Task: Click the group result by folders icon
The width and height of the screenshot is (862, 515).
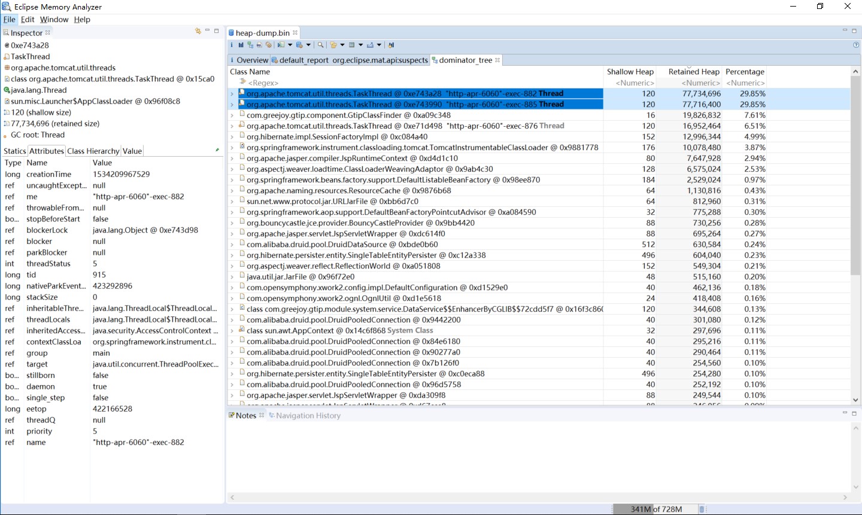Action: [333, 45]
